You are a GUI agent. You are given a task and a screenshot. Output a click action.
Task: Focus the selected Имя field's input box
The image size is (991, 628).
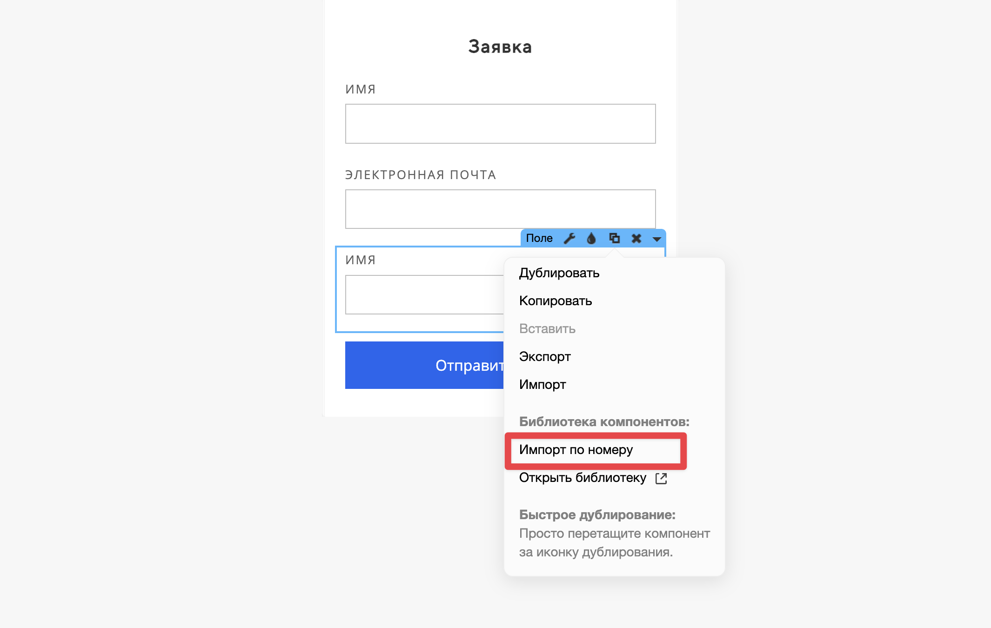[424, 294]
